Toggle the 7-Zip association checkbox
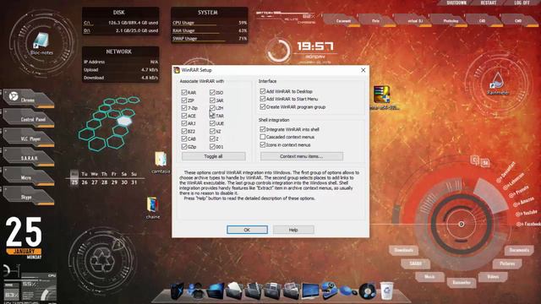 [x=184, y=108]
